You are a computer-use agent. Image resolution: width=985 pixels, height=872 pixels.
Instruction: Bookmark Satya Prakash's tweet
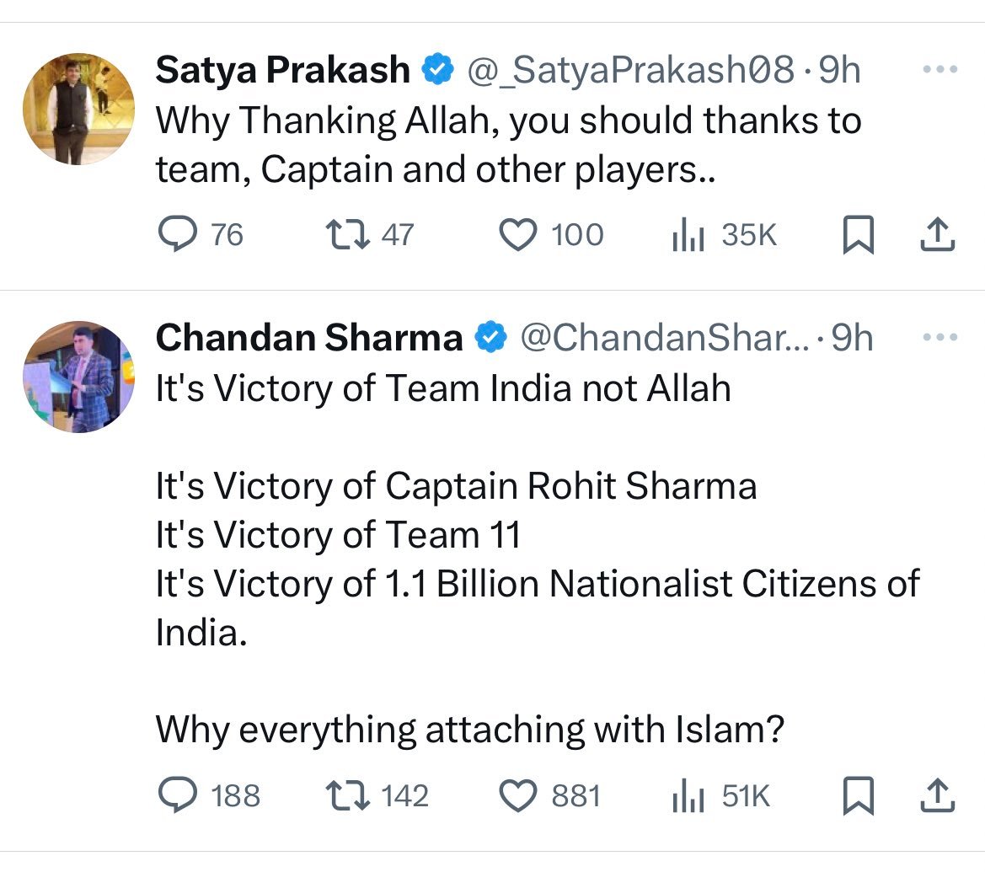coord(859,235)
